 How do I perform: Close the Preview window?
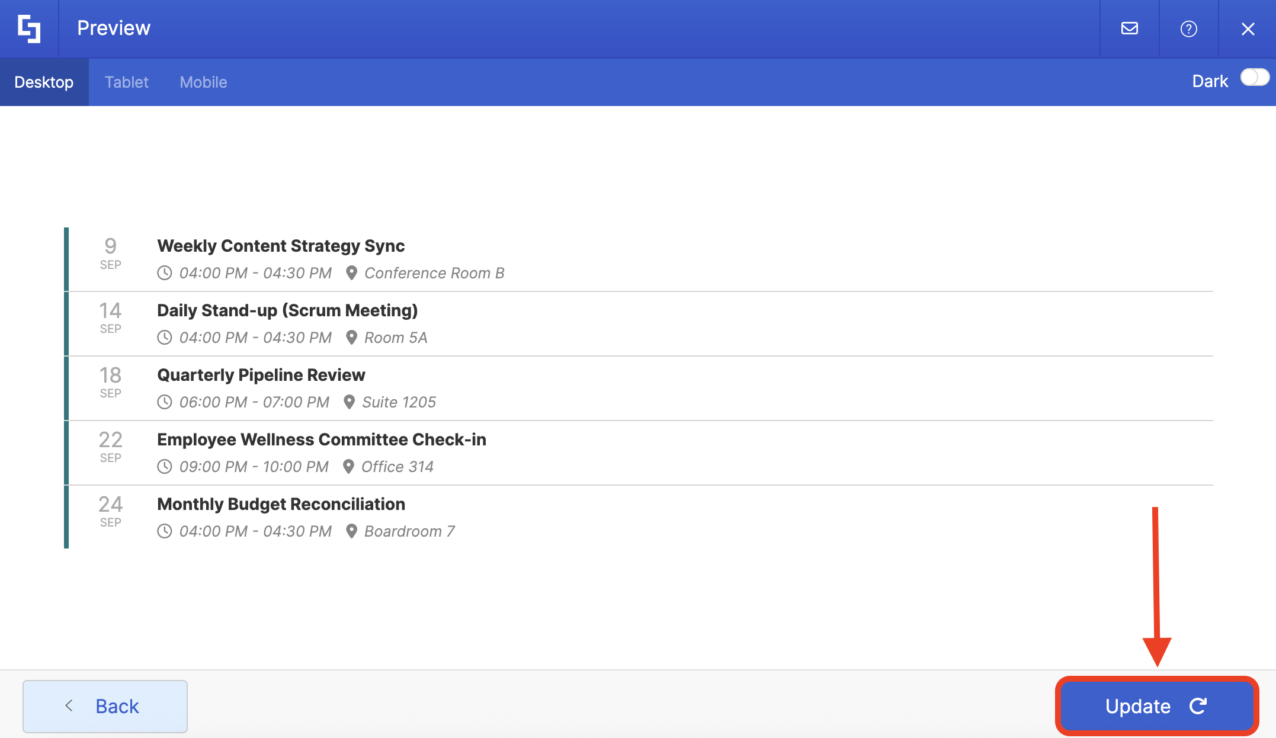tap(1248, 28)
